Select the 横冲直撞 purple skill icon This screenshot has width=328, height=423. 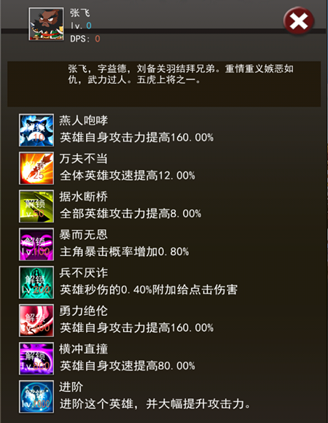click(36, 359)
